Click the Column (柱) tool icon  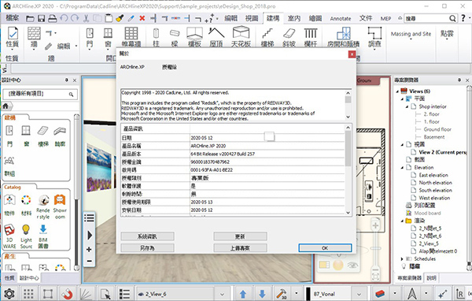pos(156,37)
